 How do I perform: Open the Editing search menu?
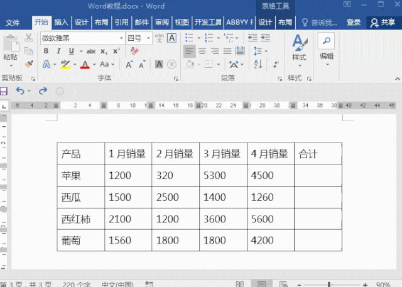[327, 49]
